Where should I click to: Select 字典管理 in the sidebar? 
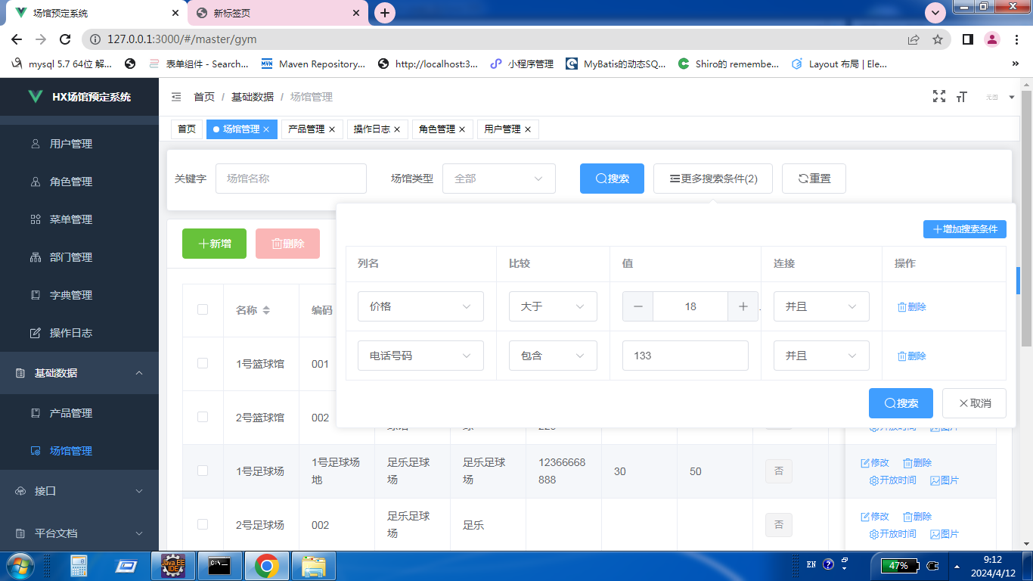click(x=70, y=294)
